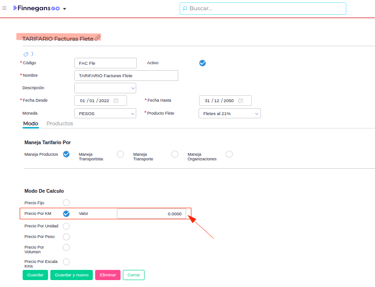Click the FinnegansGO logo
The width and height of the screenshot is (375, 287).
pyautogui.click(x=36, y=8)
